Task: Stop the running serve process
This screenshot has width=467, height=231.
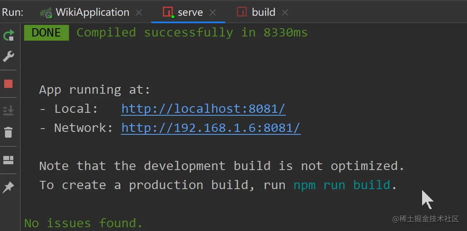Action: [x=9, y=84]
